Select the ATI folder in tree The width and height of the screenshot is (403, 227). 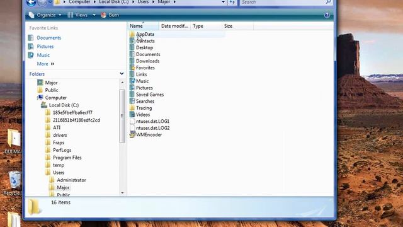57,127
